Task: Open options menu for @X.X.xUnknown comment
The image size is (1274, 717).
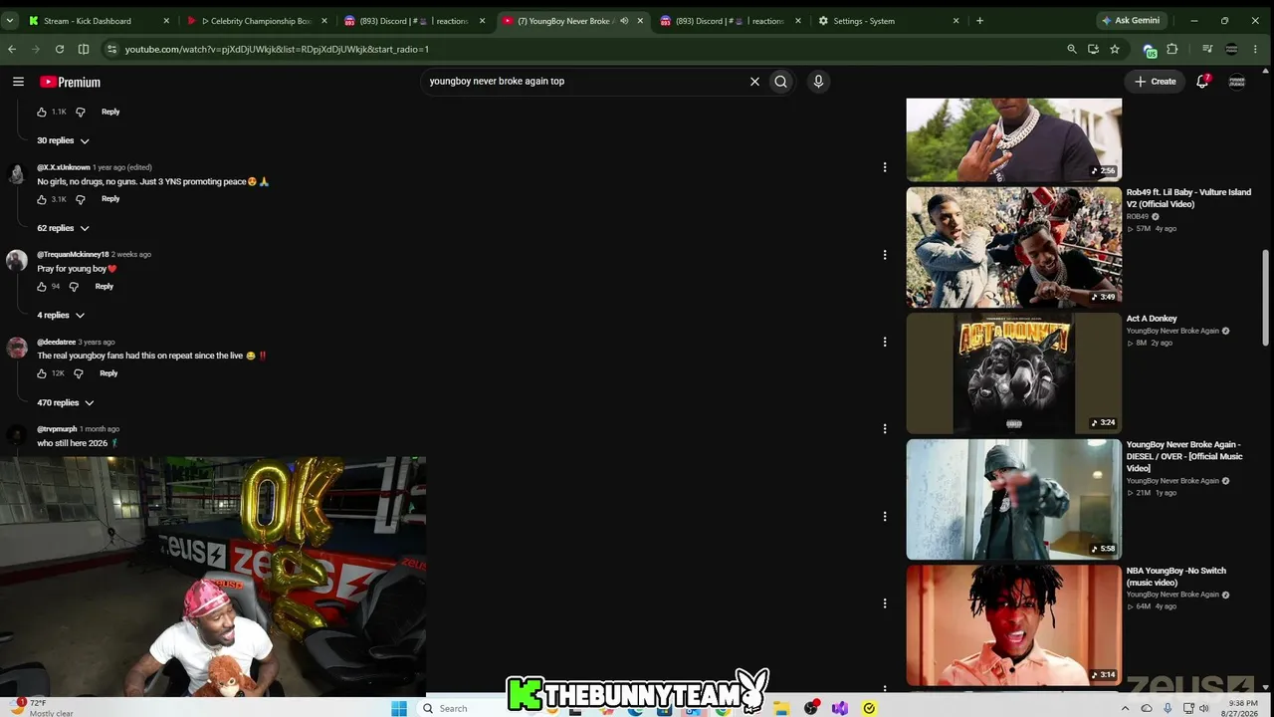Action: (x=885, y=167)
